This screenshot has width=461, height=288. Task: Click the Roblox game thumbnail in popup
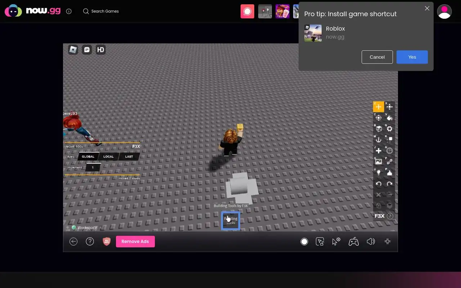pyautogui.click(x=313, y=33)
